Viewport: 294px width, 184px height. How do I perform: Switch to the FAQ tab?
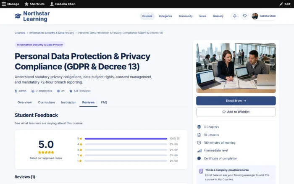pyautogui.click(x=104, y=103)
